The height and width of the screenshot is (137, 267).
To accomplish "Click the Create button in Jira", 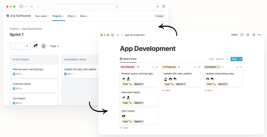I will (x=159, y=16).
